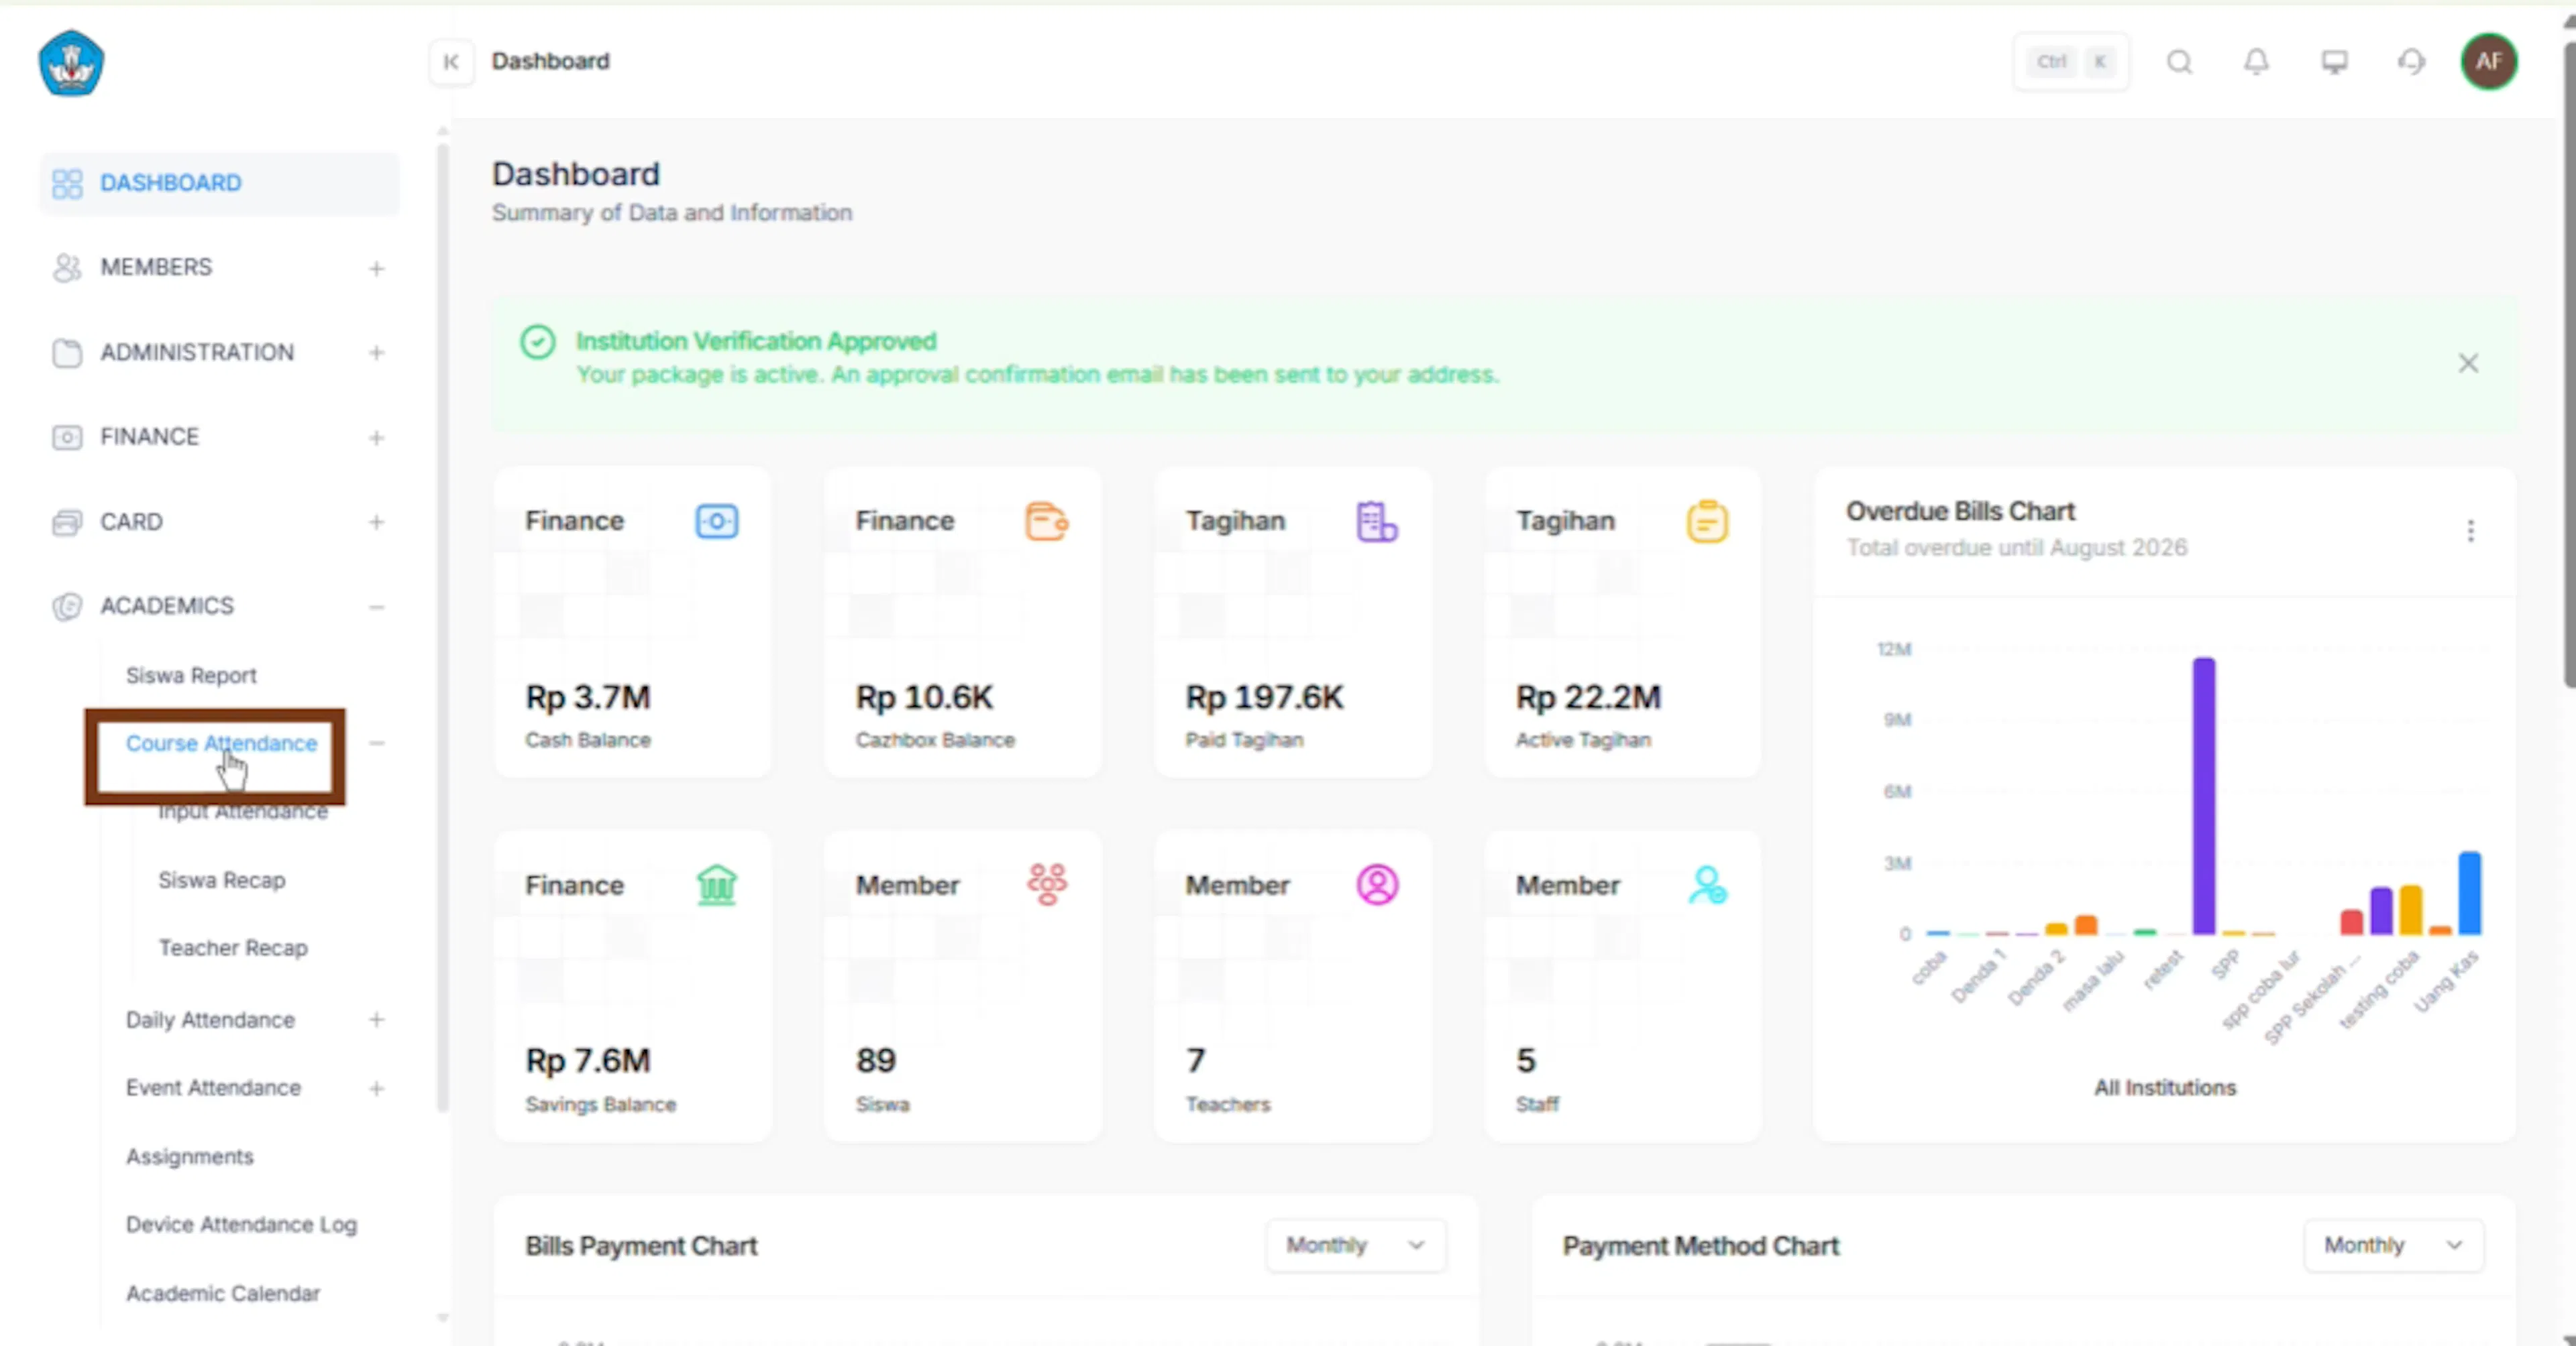2576x1346 pixels.
Task: Click the Rp 22.2M Active Tagihan value
Action: (x=1588, y=696)
